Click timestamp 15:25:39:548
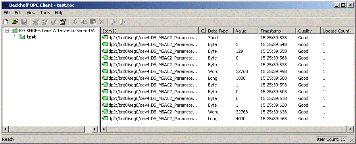Viewport: 356px width, 144px height. (x=273, y=44)
